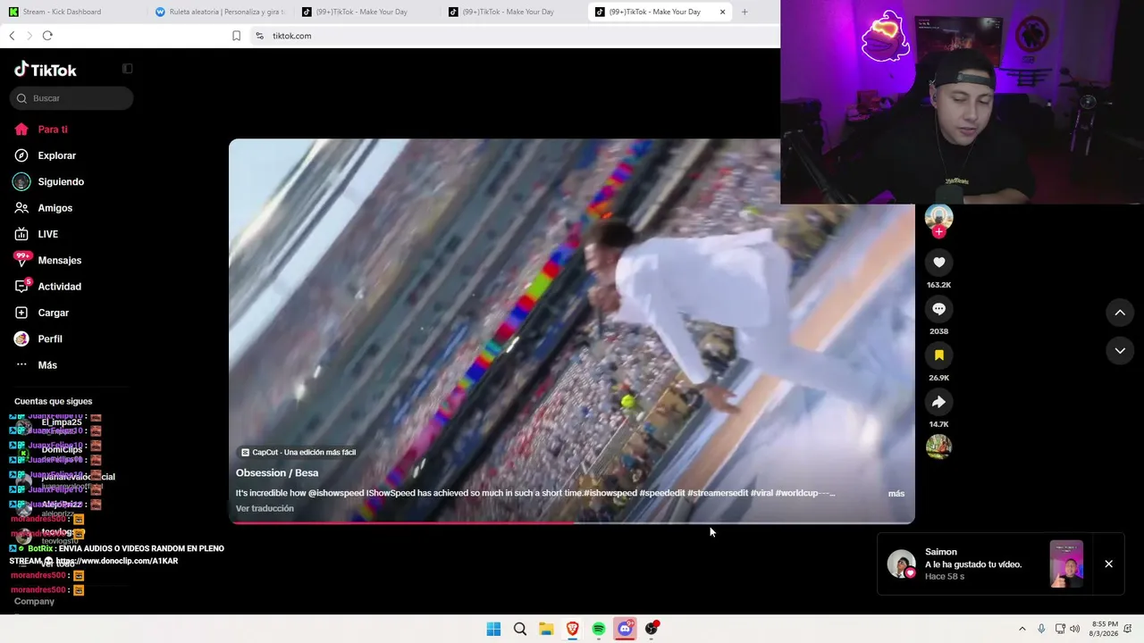1144x643 pixels.
Task: Show hidden system tray icons
Action: pyautogui.click(x=1022, y=629)
